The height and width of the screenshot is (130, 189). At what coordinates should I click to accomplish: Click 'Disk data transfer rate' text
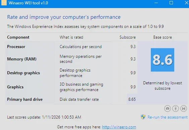(x=79, y=99)
